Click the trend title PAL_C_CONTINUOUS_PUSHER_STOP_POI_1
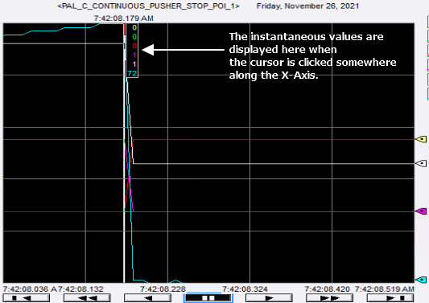 [149, 6]
